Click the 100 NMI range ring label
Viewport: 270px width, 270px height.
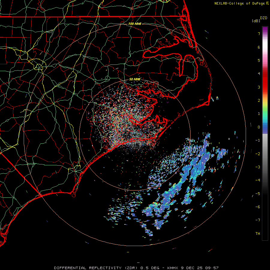135,24
